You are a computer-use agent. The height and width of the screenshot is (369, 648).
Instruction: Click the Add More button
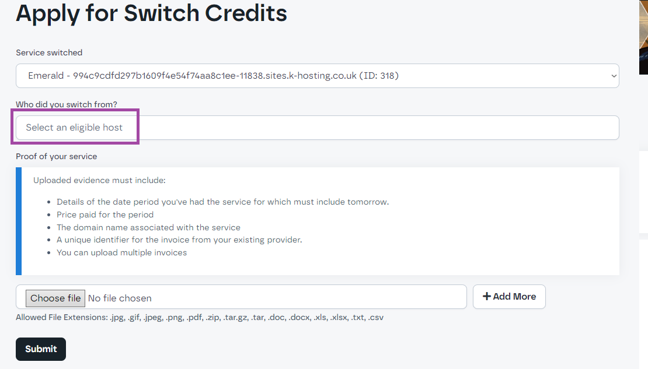point(509,296)
